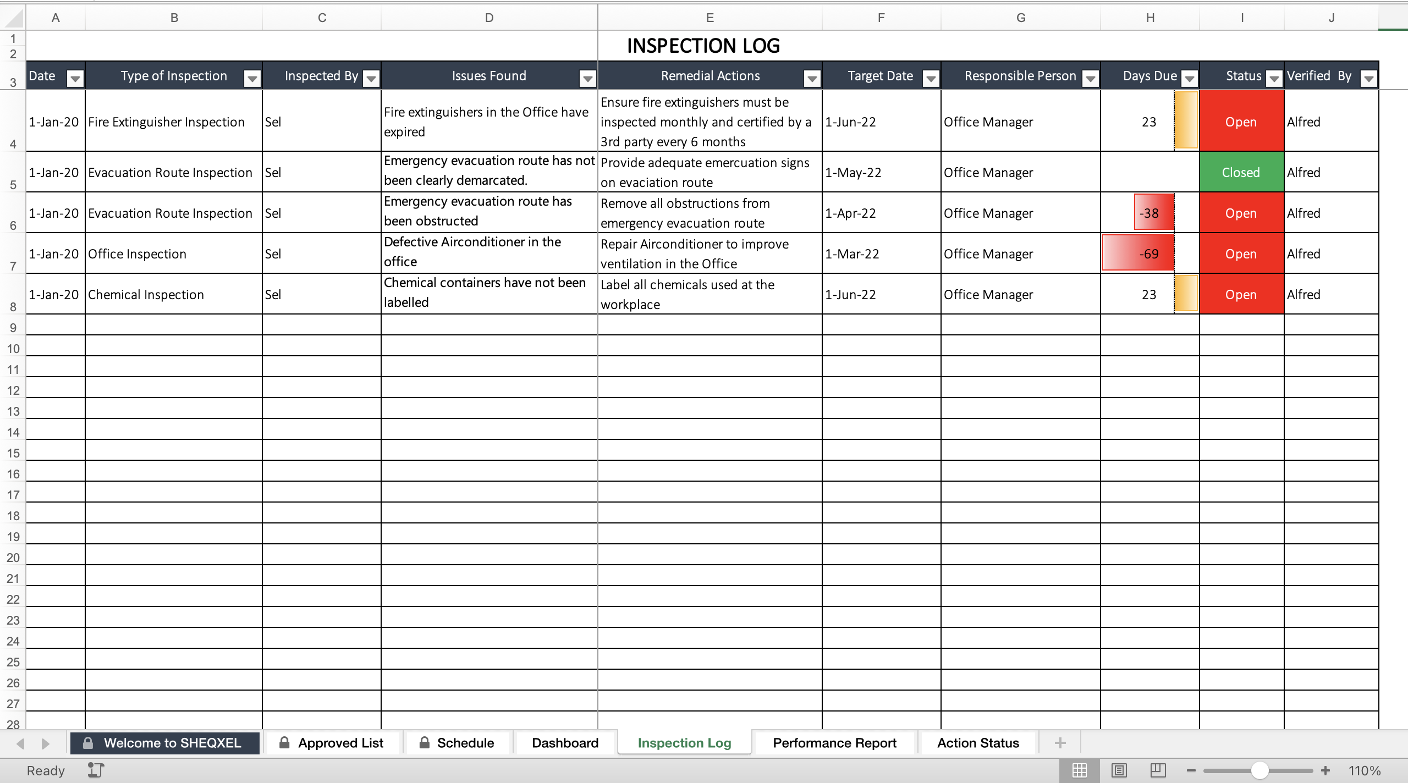Click the red Open status in row 4
This screenshot has height=783, width=1408.
1241,122
